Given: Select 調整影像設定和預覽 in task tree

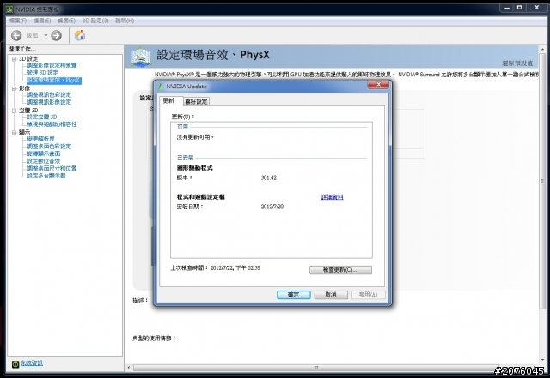Looking at the screenshot, I should (52, 65).
